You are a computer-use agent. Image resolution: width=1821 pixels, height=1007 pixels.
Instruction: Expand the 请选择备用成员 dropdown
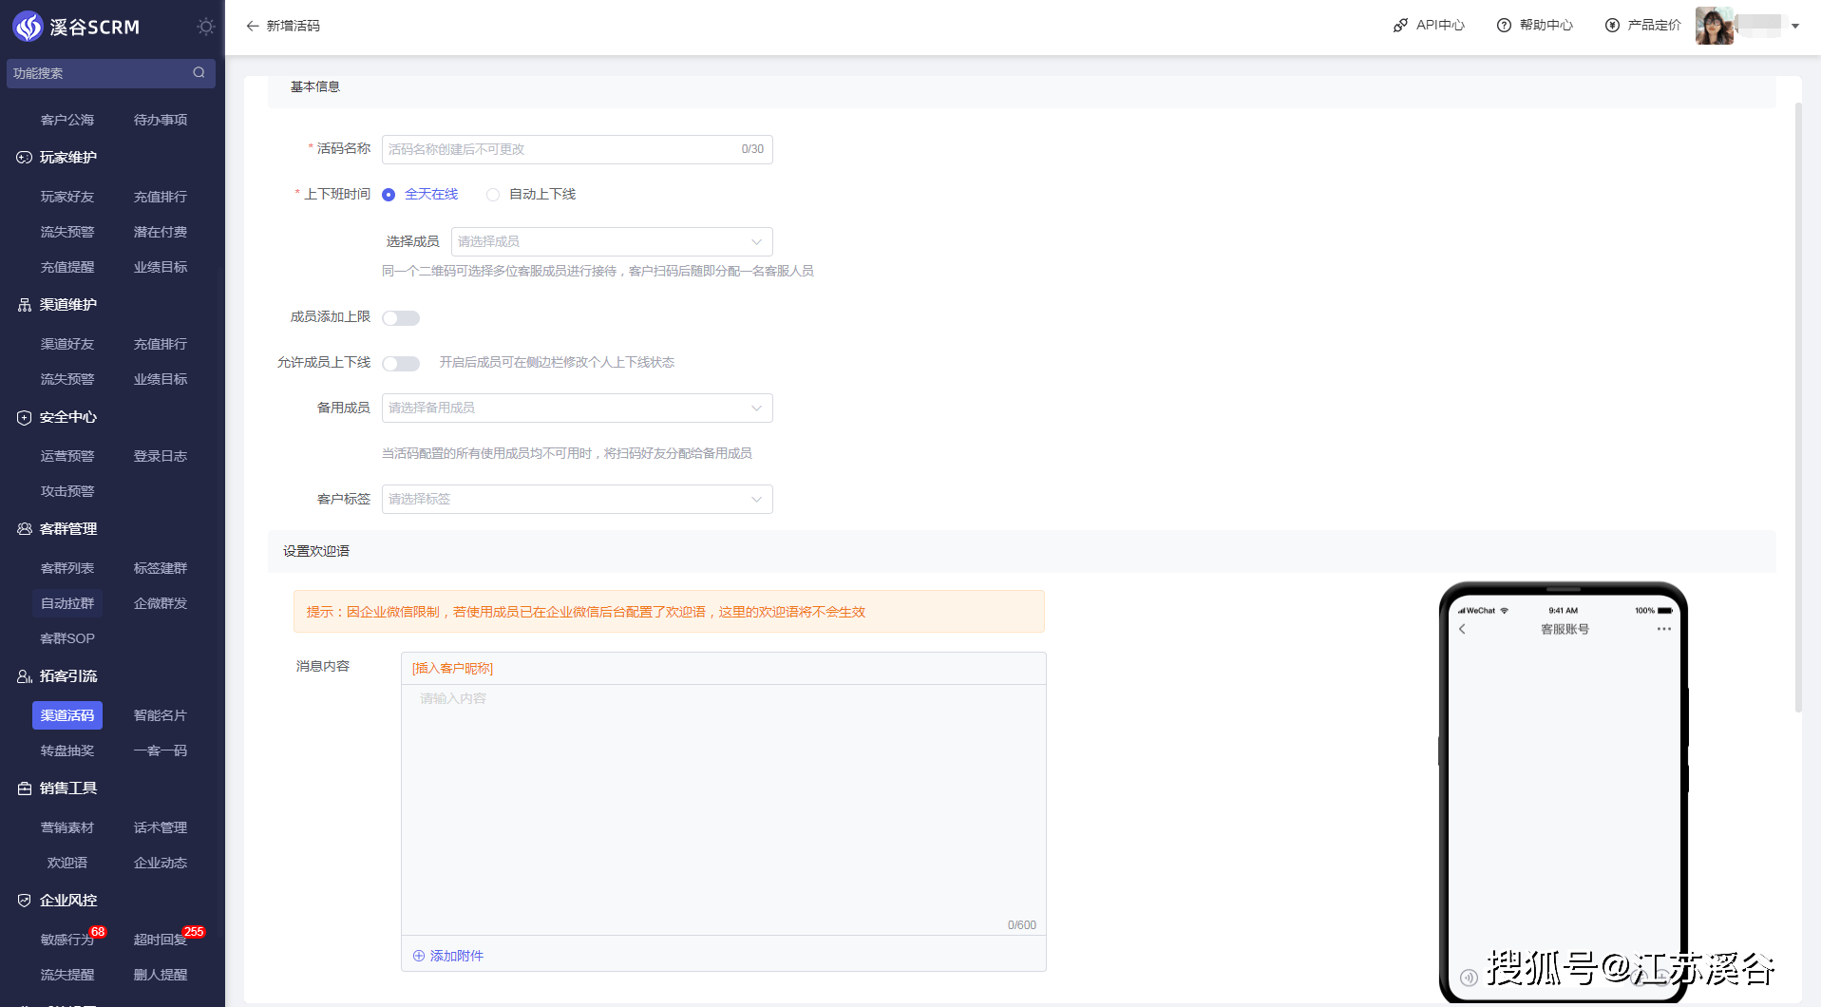(578, 408)
